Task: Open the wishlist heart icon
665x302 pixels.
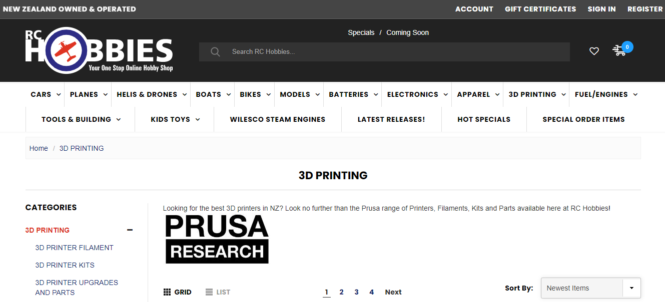Action: (594, 51)
